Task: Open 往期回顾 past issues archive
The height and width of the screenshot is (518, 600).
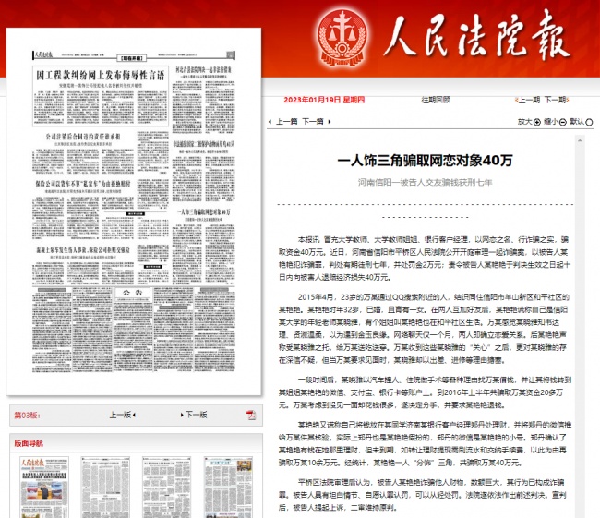Action: [x=436, y=100]
